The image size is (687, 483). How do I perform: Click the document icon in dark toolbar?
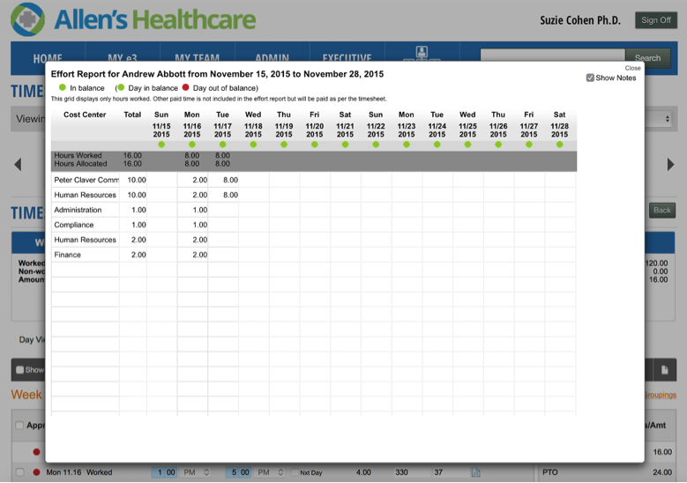664,370
